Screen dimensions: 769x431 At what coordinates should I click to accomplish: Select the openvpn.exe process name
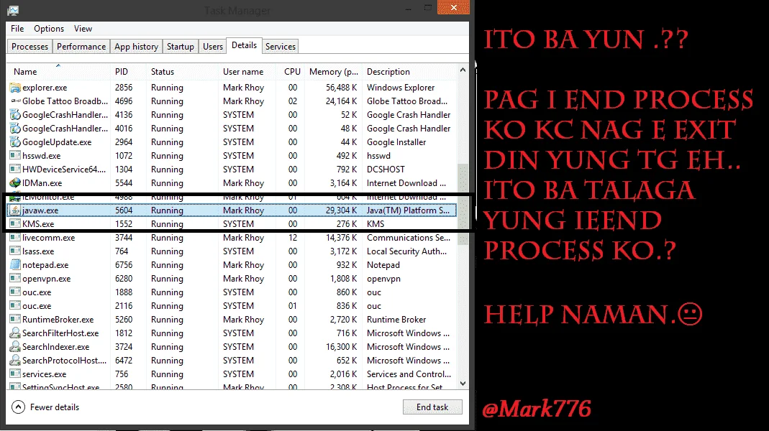(47, 279)
